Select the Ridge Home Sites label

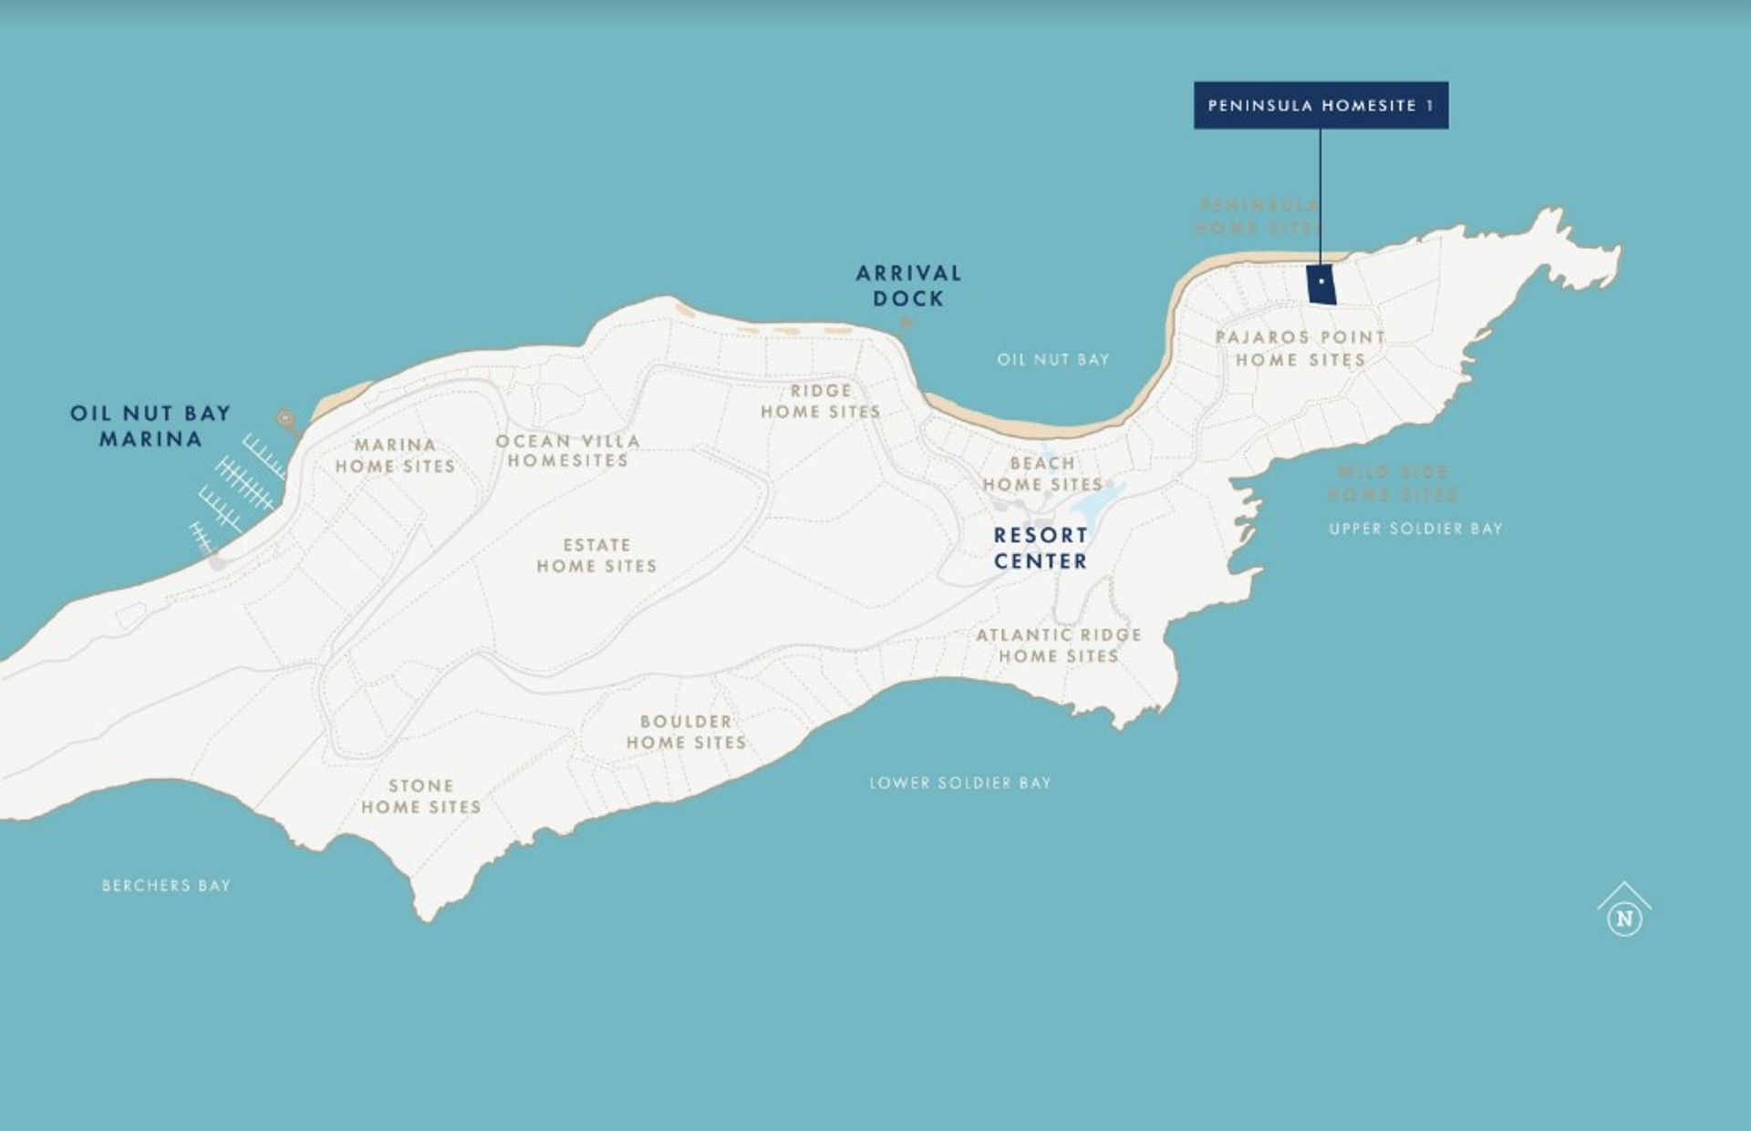coord(821,401)
